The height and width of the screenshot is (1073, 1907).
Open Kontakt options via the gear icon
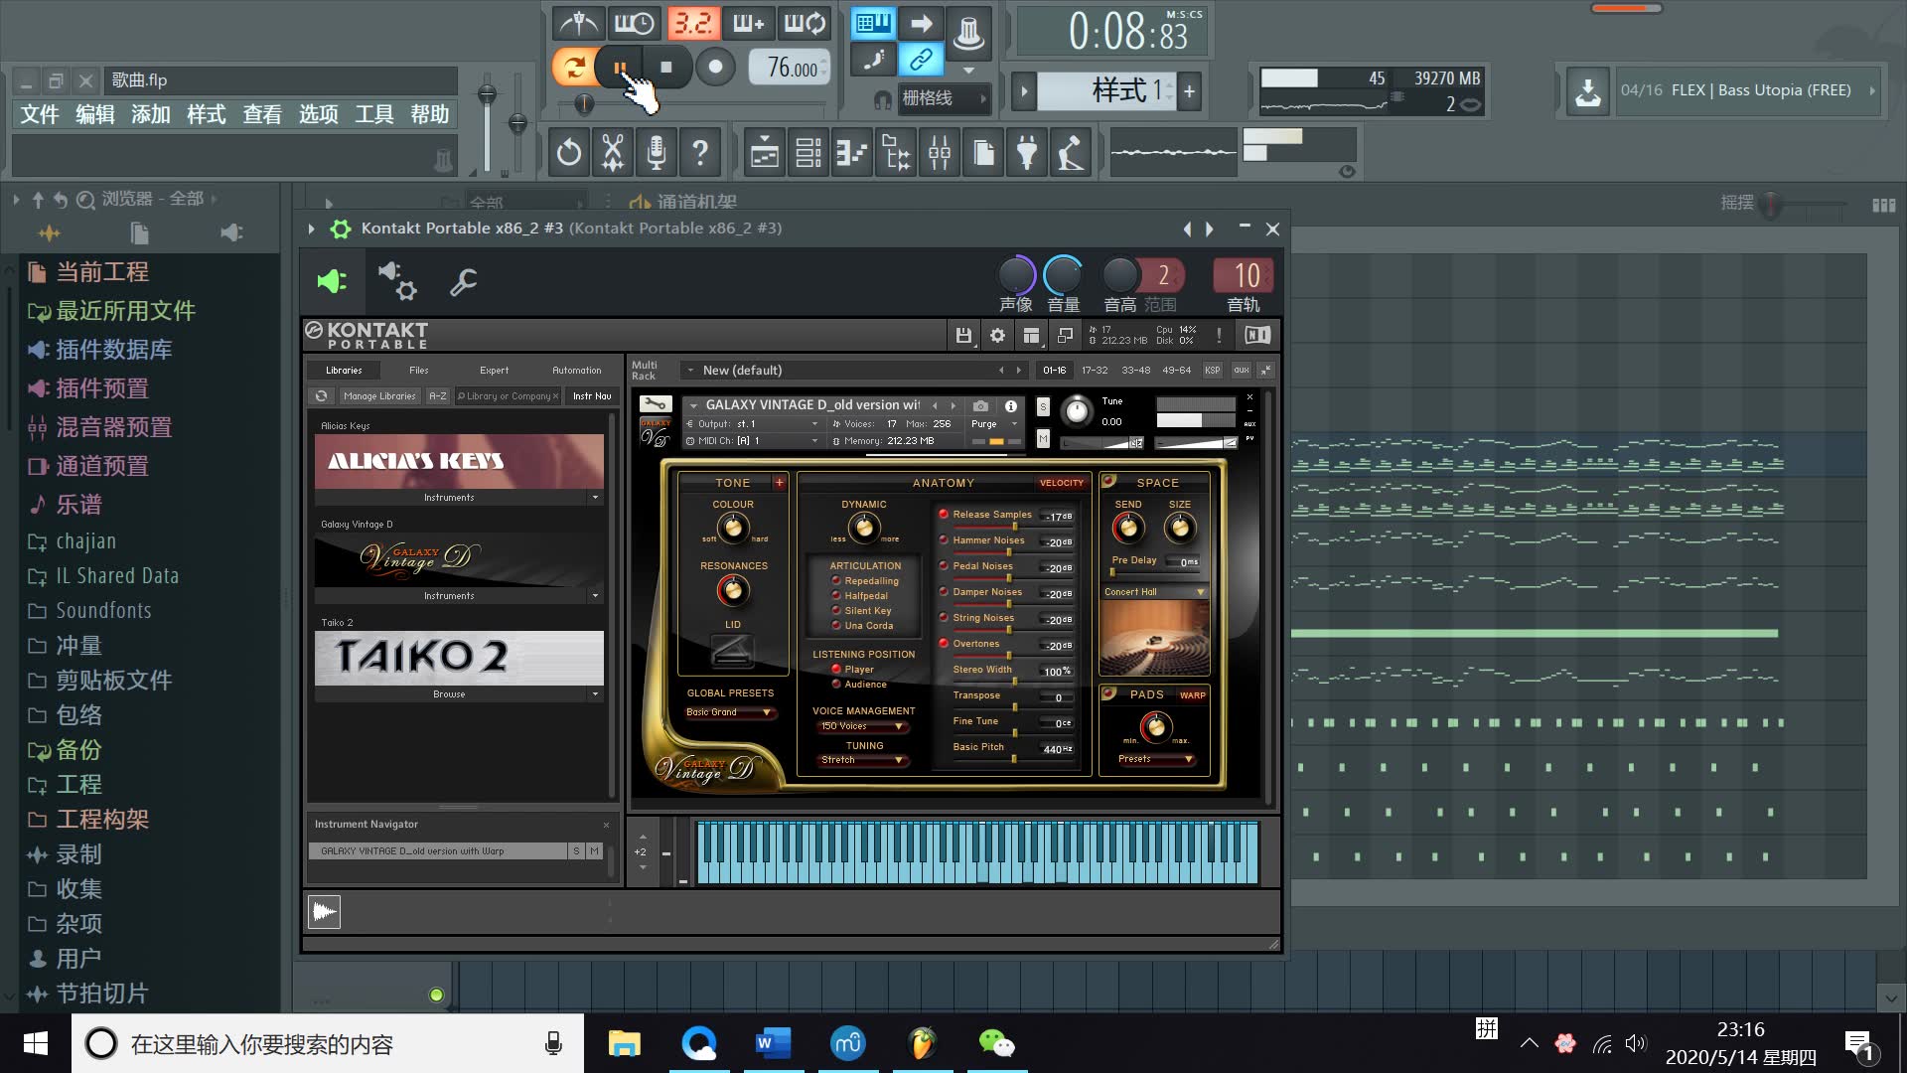point(997,335)
